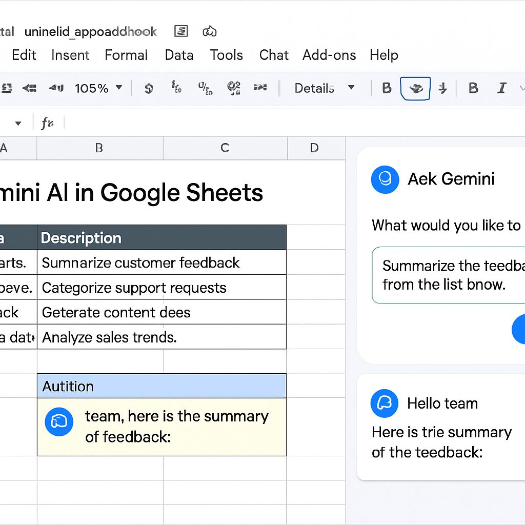The height and width of the screenshot is (525, 525).
Task: Click the Gemini icon in the summary cell
Action: (x=59, y=421)
